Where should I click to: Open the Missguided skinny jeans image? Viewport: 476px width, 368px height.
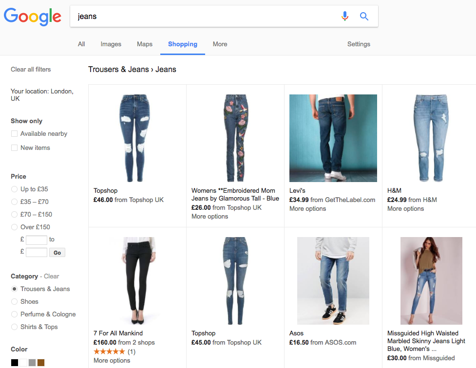(x=431, y=281)
